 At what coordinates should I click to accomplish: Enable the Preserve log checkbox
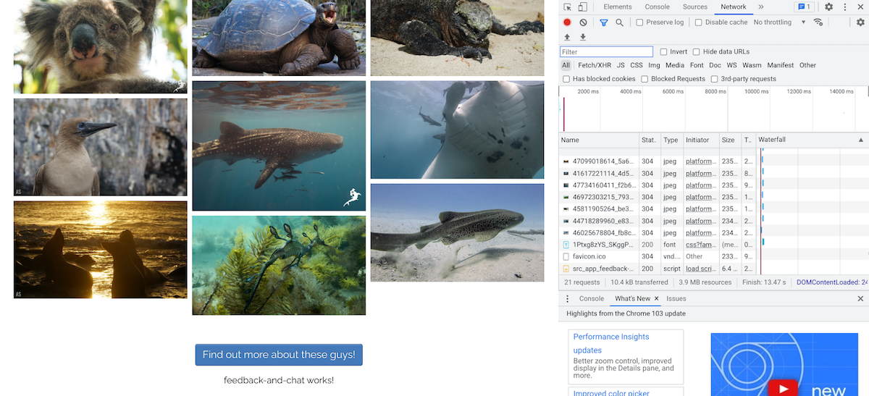point(639,22)
